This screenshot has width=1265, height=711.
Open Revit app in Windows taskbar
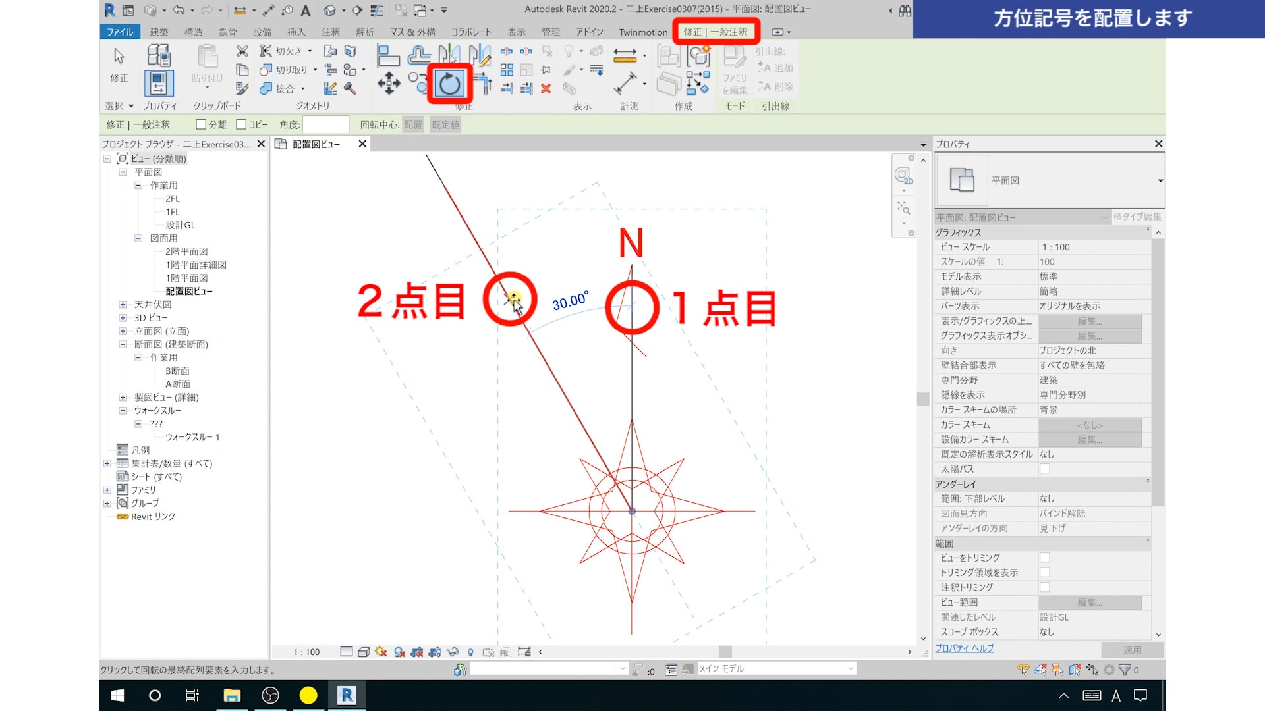347,695
